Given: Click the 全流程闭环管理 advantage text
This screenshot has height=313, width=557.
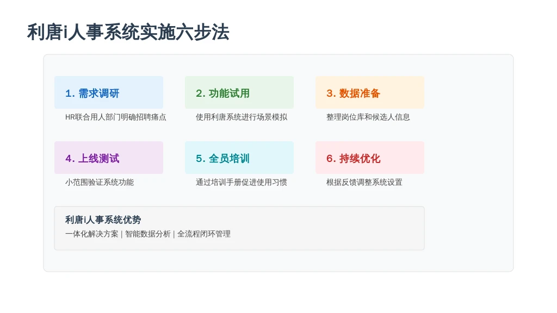Looking at the screenshot, I should [x=204, y=234].
